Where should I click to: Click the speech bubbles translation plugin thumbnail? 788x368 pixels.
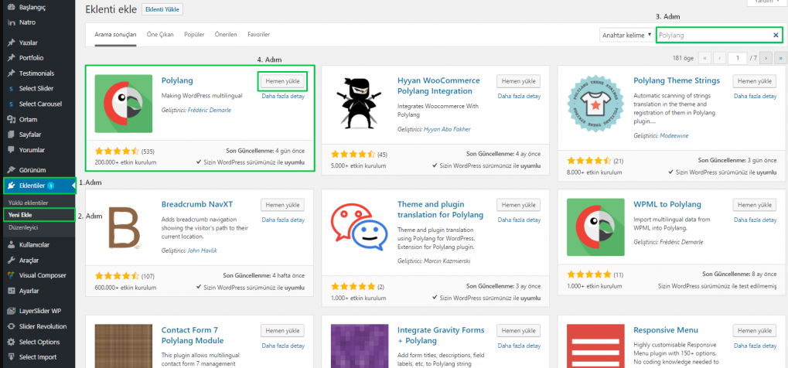[360, 227]
